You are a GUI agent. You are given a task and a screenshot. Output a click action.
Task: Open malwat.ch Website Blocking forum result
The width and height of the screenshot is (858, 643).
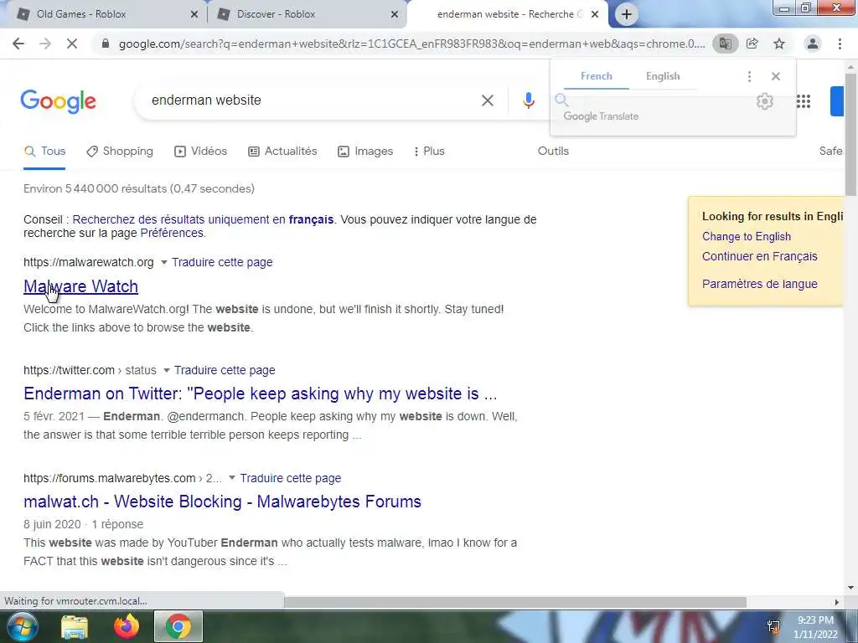(222, 502)
